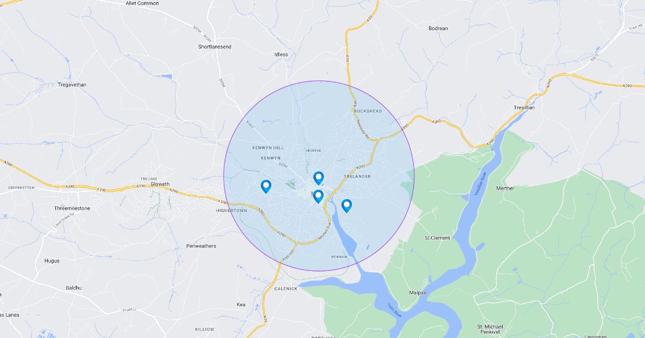Click the Kenwyn Hill label
The height and width of the screenshot is (338, 645).
268,147
